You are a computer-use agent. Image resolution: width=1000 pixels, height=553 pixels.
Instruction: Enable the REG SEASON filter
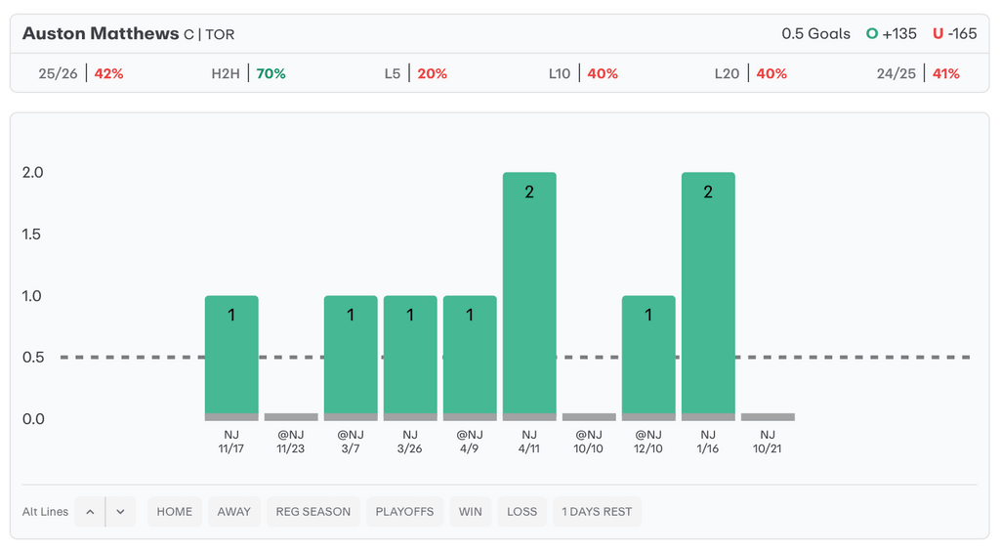(313, 511)
